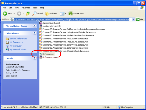This screenshot has width=146, height=110.
Task: Click the status bar file type text
Action: click(x=34, y=107)
